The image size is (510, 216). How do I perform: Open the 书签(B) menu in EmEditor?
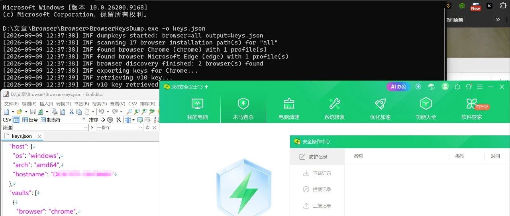tap(81, 104)
